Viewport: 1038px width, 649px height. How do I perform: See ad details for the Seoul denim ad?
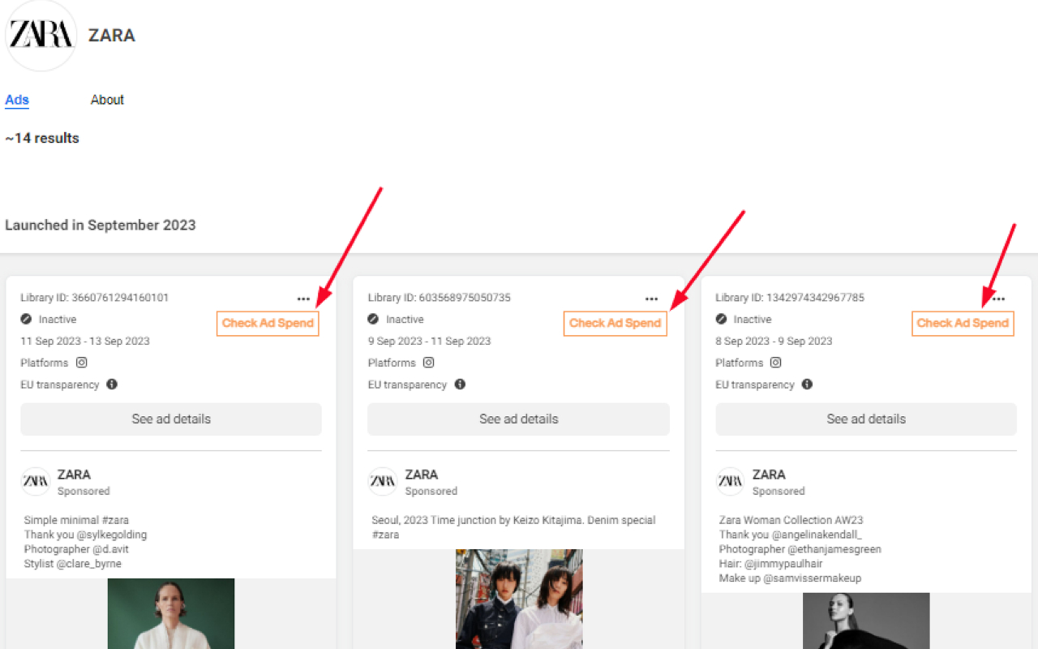pyautogui.click(x=519, y=419)
